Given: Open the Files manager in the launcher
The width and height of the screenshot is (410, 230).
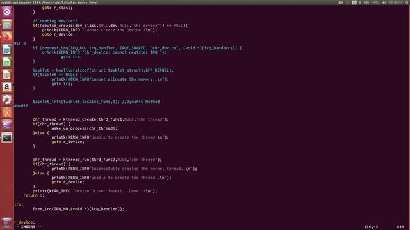Looking at the screenshot, I should [x=7, y=24].
